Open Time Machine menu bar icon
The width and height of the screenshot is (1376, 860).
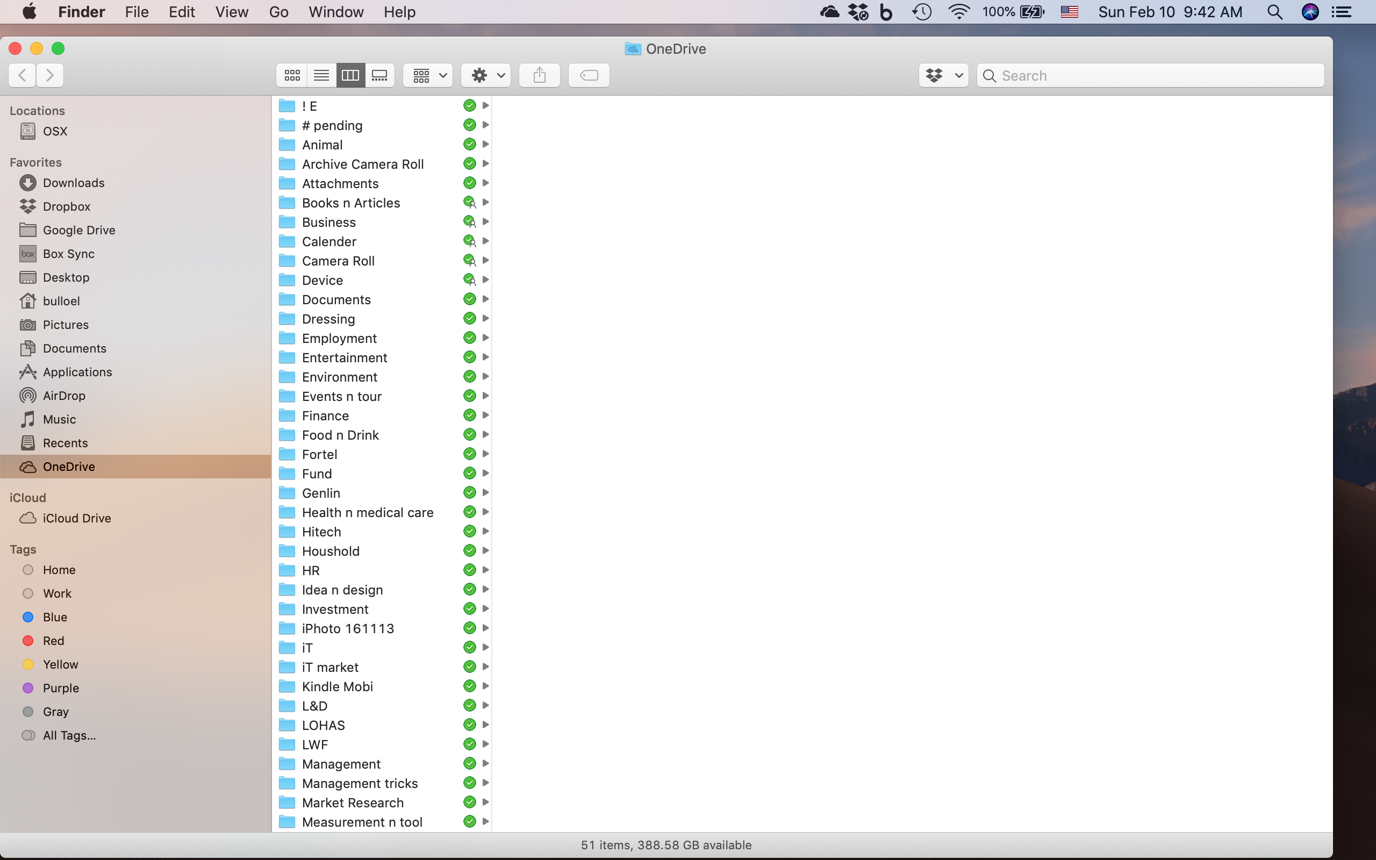(x=922, y=12)
